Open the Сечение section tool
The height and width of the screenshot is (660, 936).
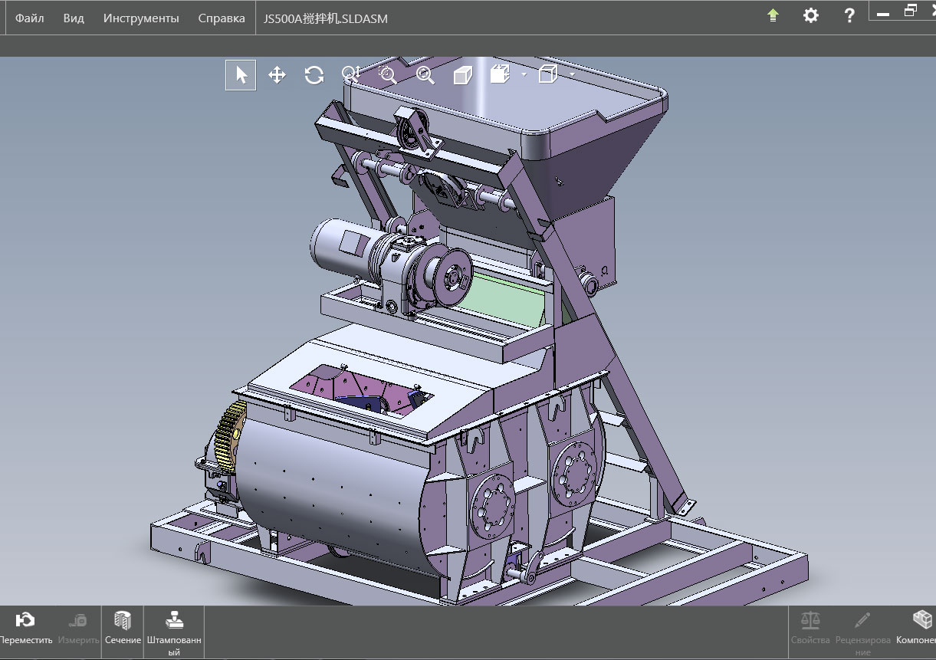[123, 628]
